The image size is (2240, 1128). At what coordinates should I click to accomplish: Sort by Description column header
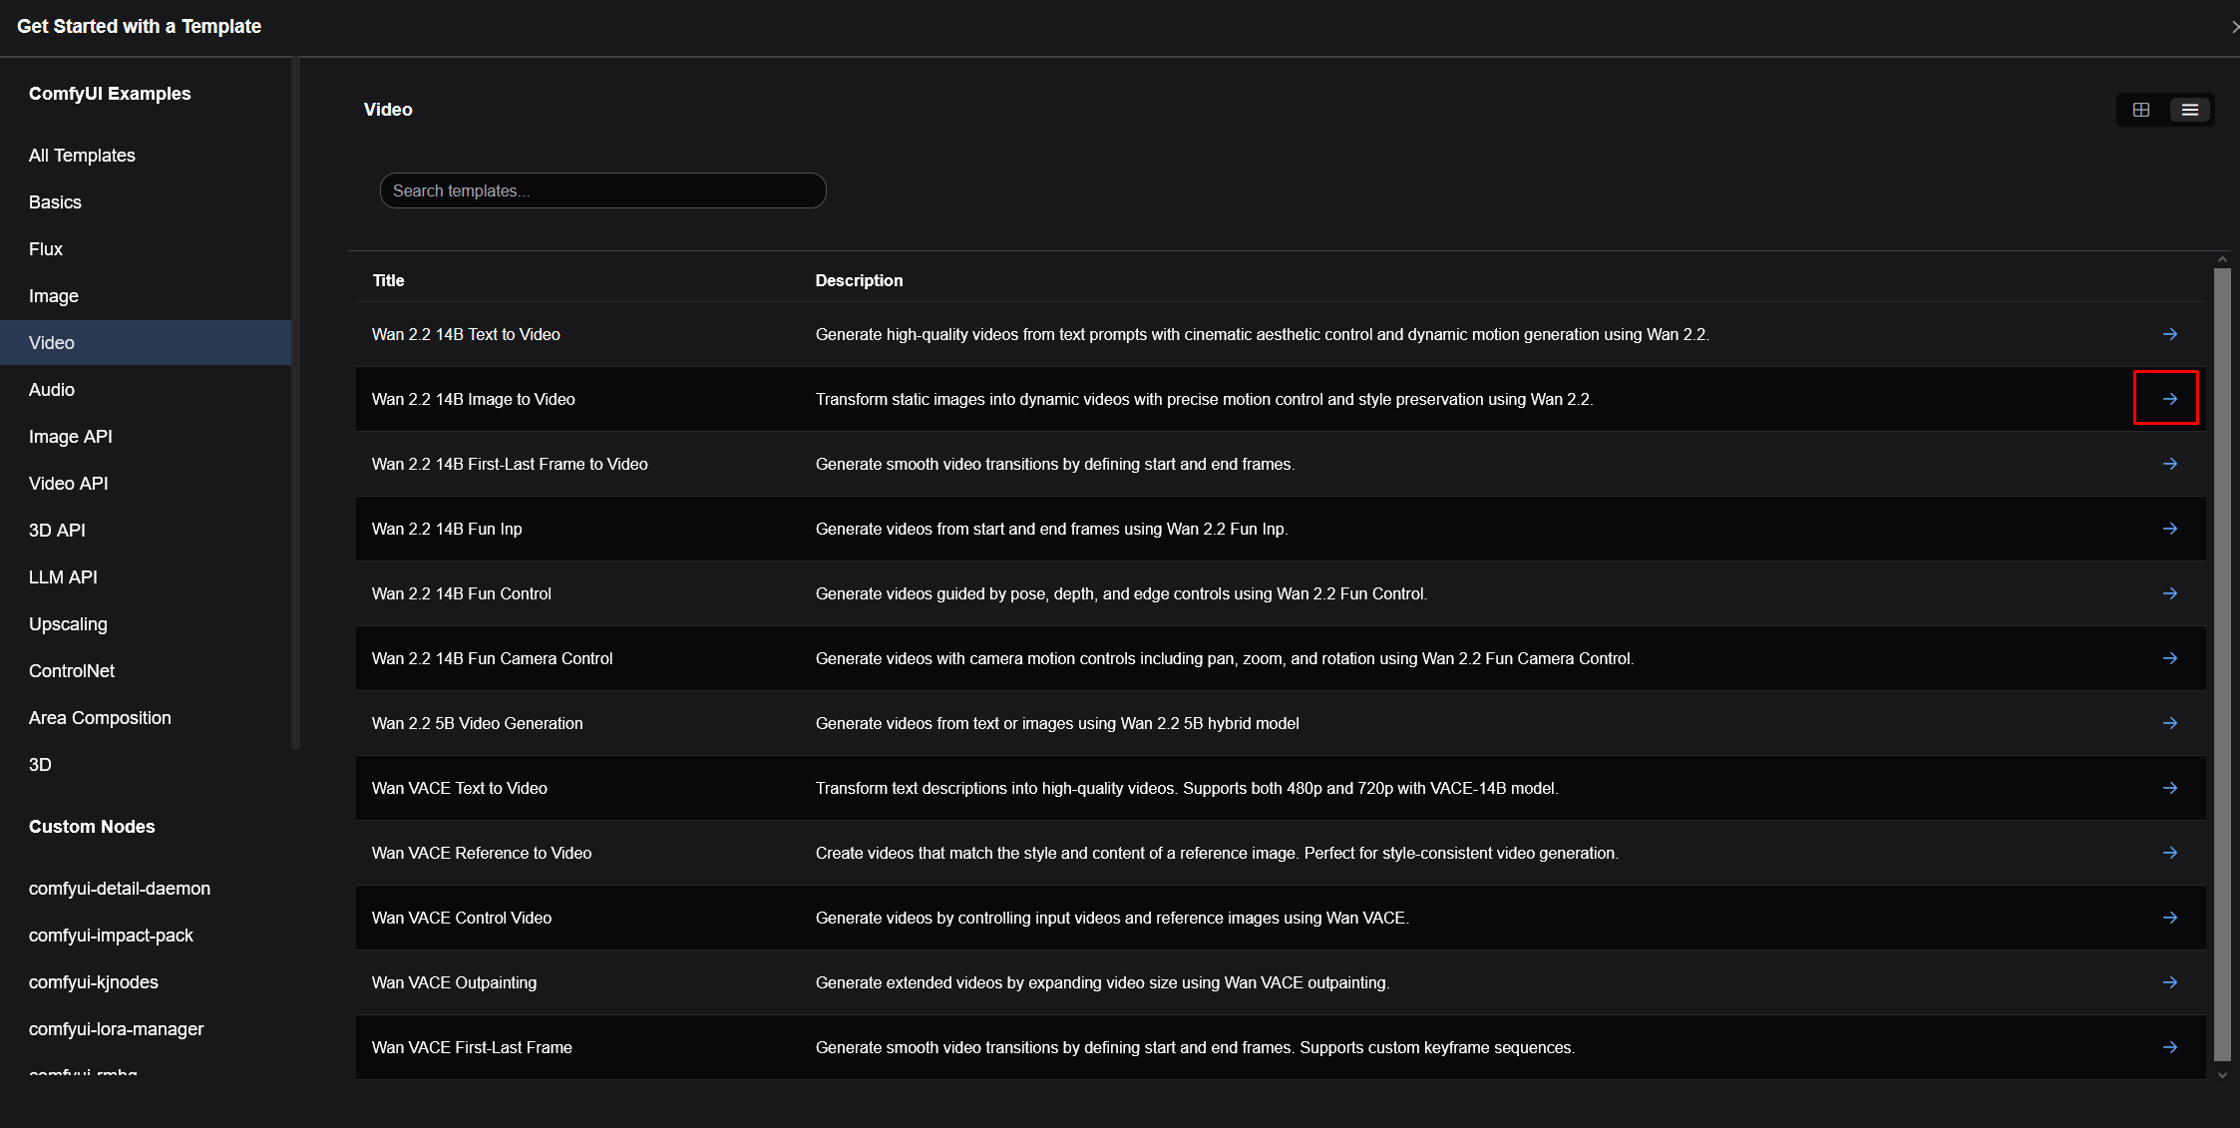click(x=859, y=280)
